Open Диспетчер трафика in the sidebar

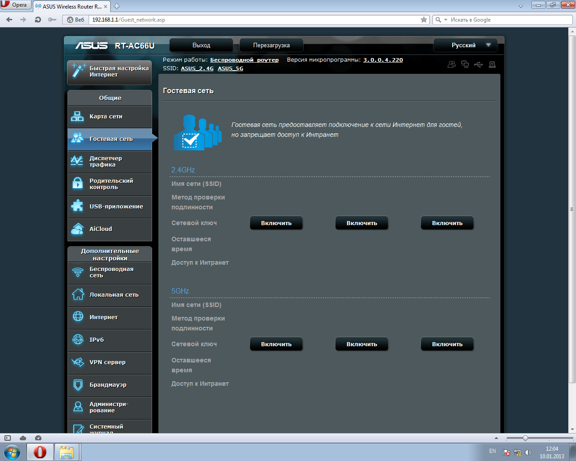[x=110, y=162]
